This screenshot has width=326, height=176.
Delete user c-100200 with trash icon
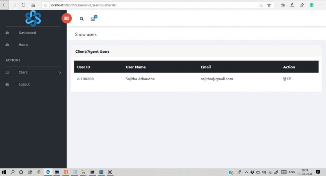tap(284, 79)
